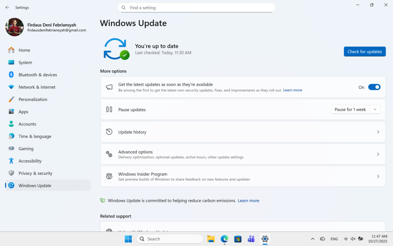Click the System monitor icon

coord(11,62)
